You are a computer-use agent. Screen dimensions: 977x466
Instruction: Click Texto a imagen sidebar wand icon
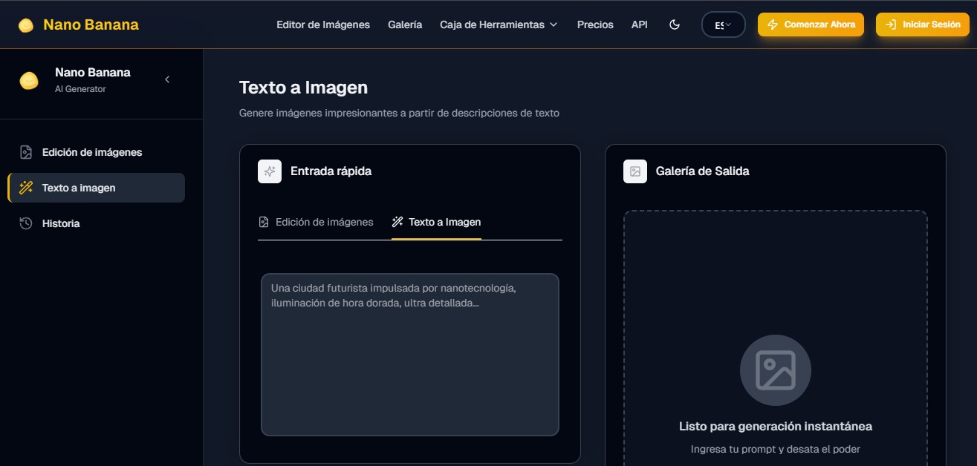tap(26, 188)
